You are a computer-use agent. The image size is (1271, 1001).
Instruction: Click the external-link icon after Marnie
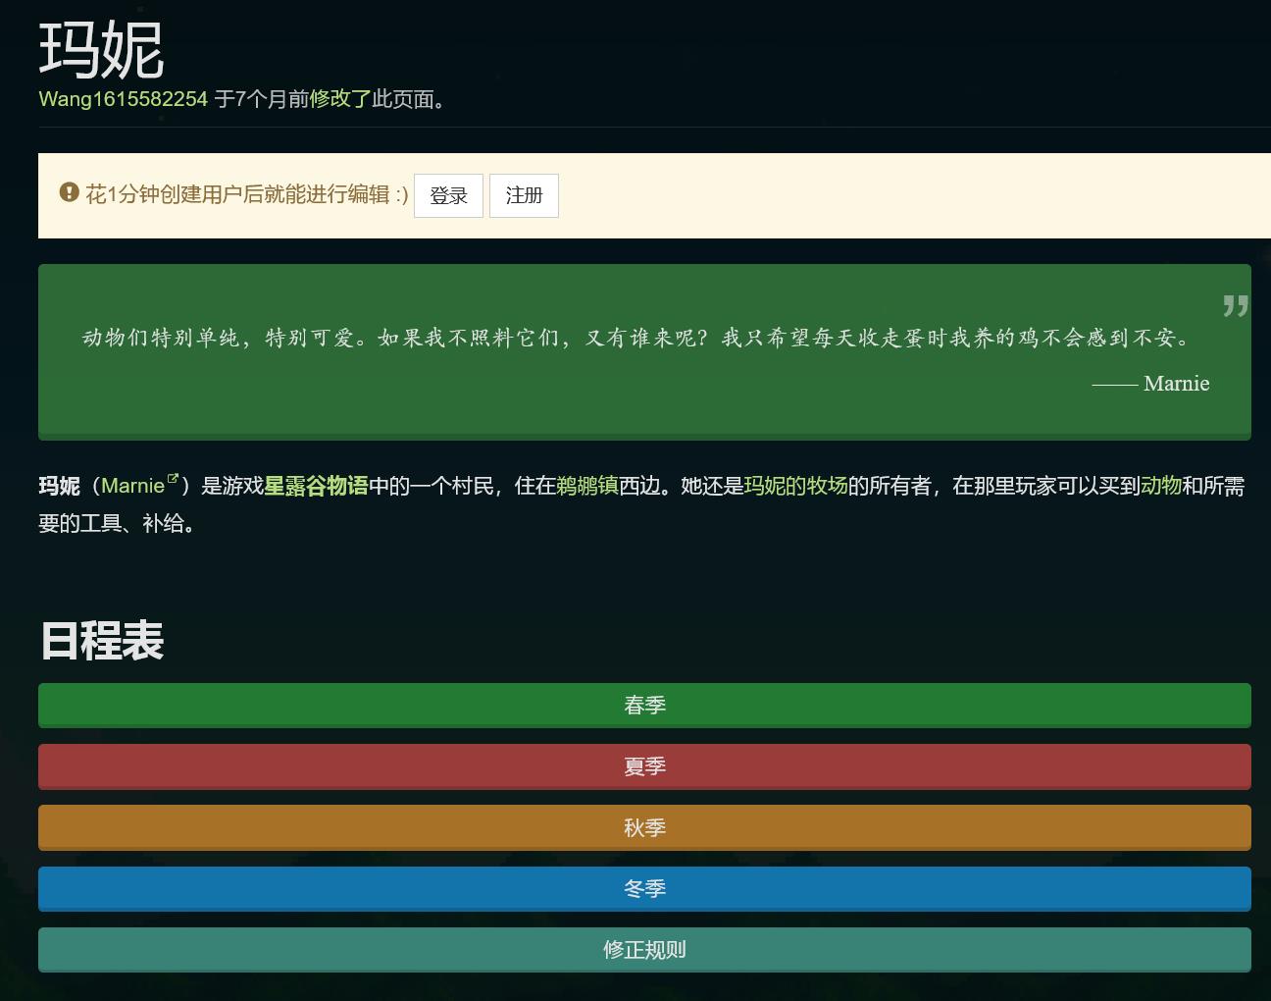(x=173, y=480)
